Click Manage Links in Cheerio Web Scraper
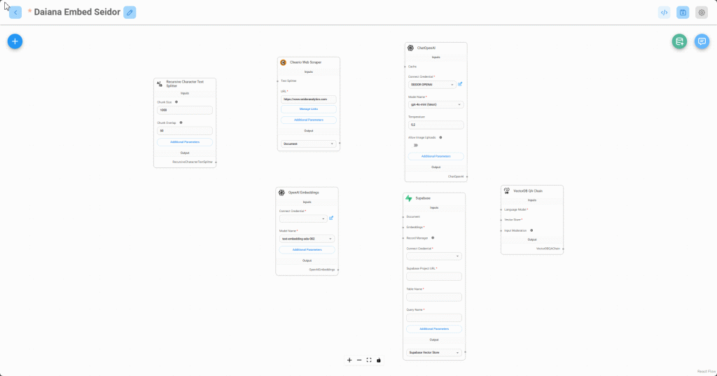 [308, 109]
